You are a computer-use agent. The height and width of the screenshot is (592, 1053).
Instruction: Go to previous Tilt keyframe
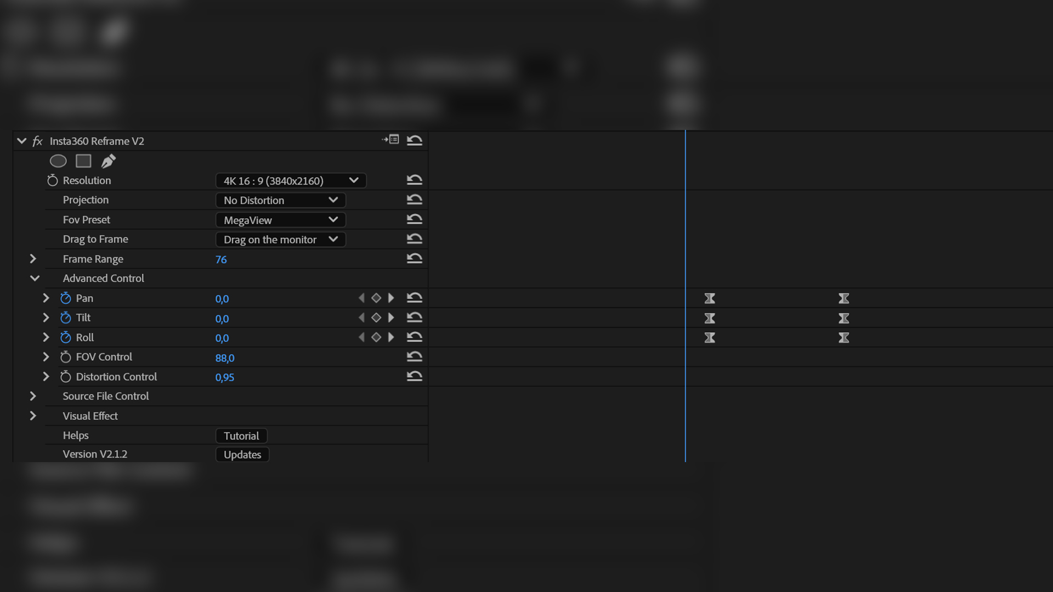361,318
